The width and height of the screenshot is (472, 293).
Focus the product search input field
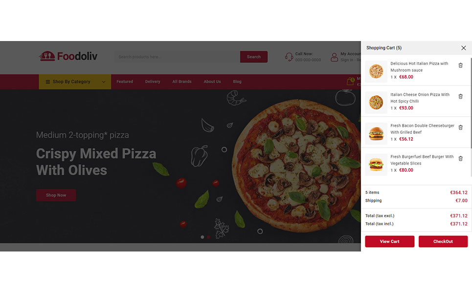tap(177, 57)
